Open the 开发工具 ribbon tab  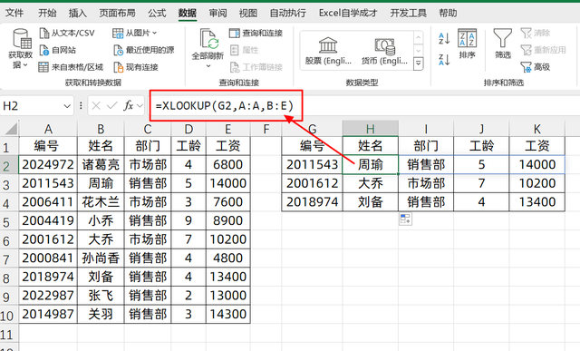point(408,14)
